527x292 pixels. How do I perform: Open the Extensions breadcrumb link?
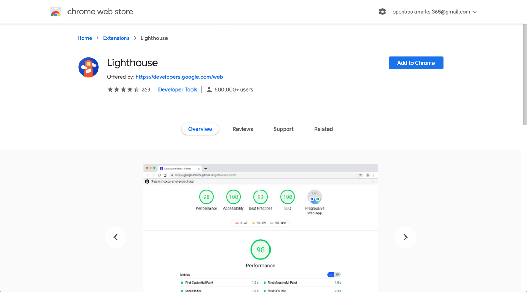(116, 38)
